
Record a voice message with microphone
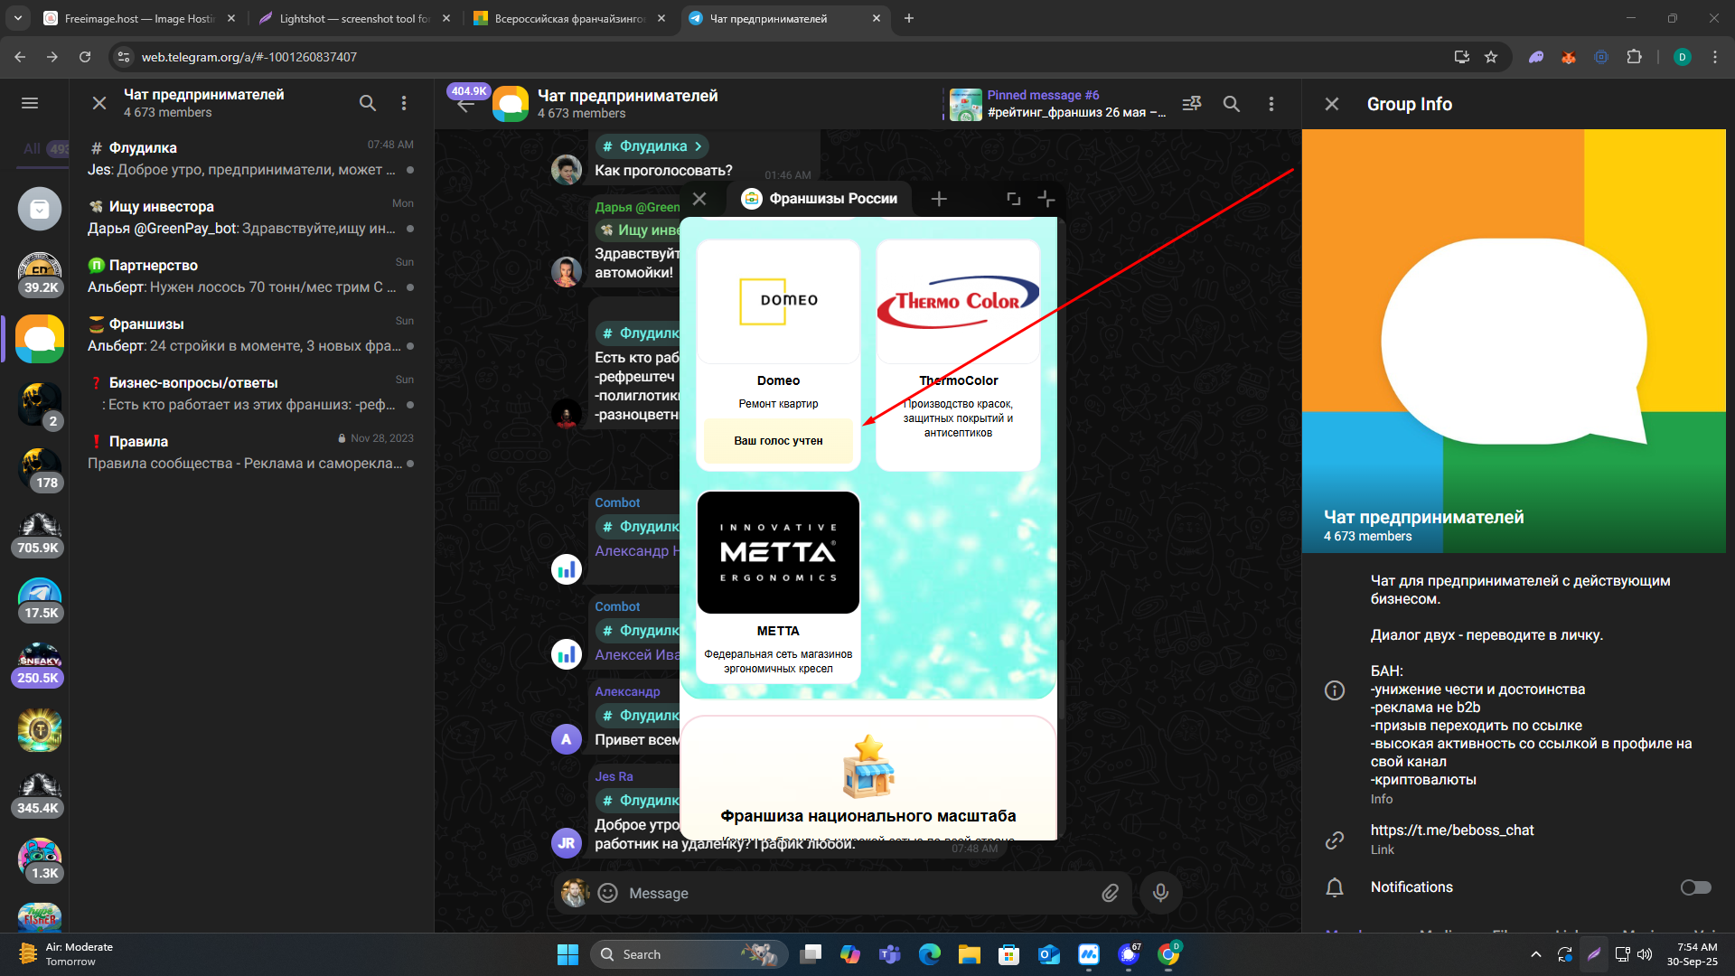click(1161, 893)
